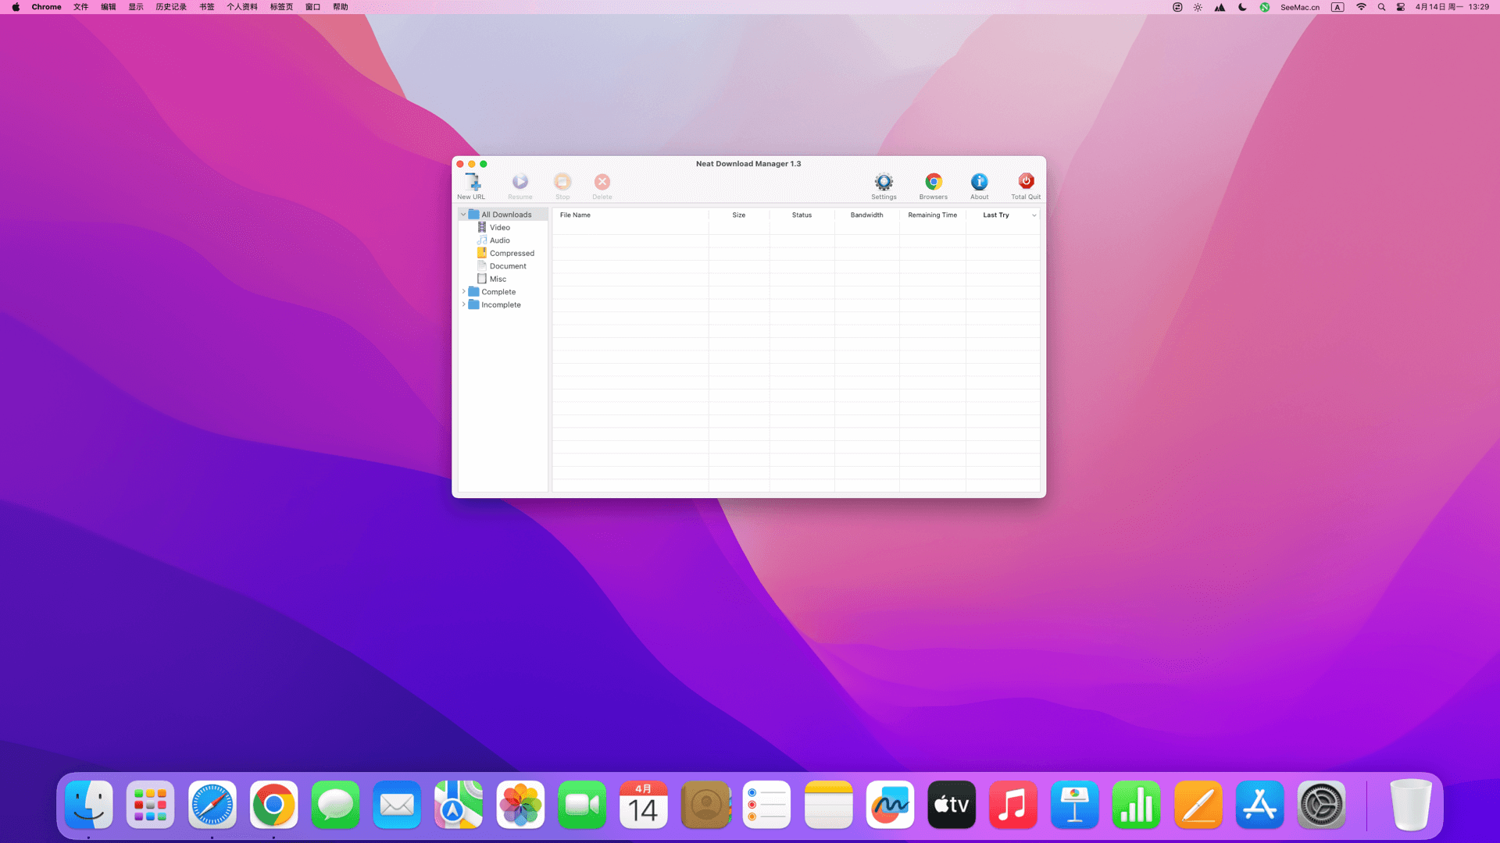Image resolution: width=1500 pixels, height=843 pixels.
Task: Open the 窗口 menu
Action: click(312, 7)
